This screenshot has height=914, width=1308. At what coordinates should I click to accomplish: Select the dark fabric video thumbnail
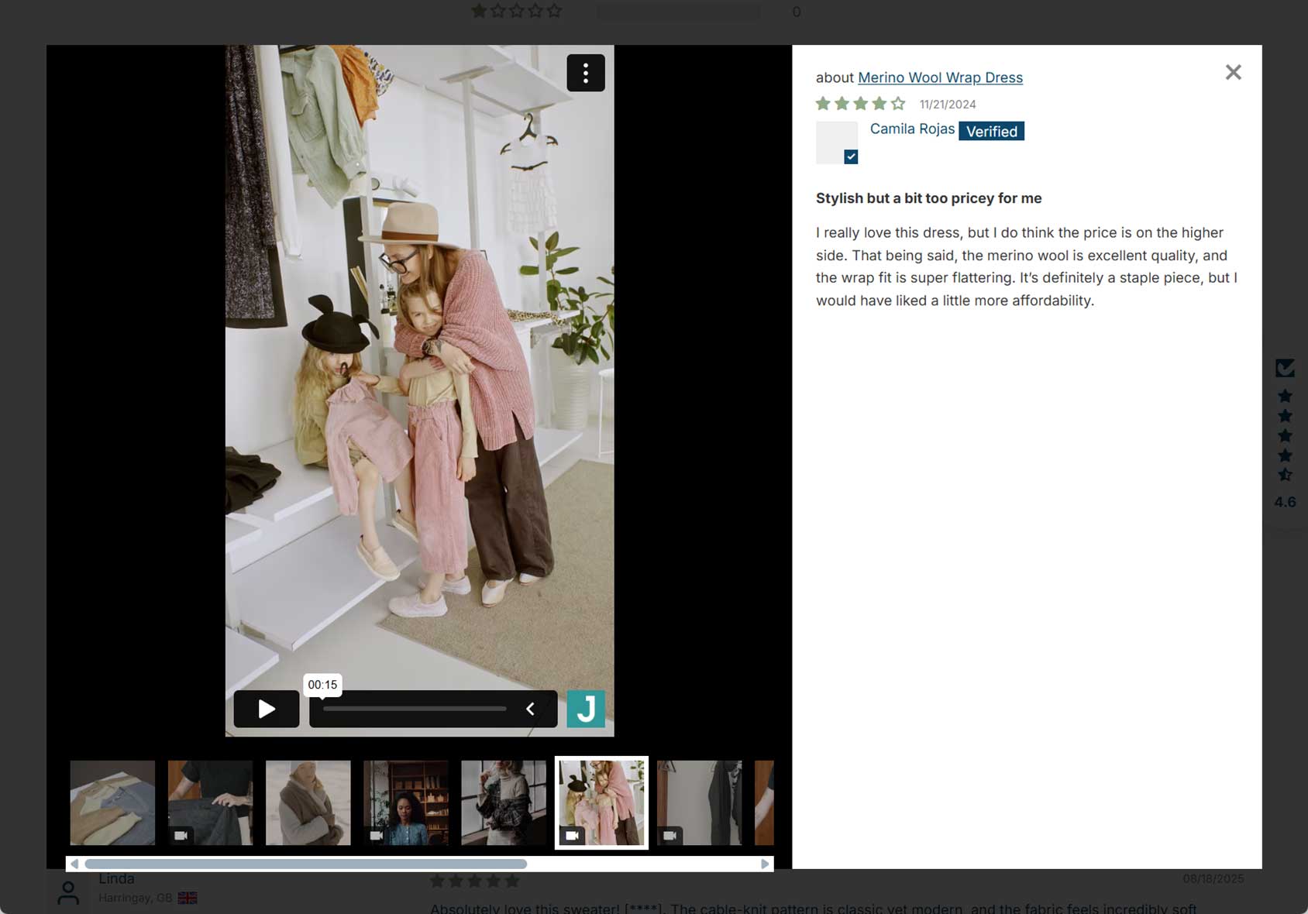tap(210, 802)
